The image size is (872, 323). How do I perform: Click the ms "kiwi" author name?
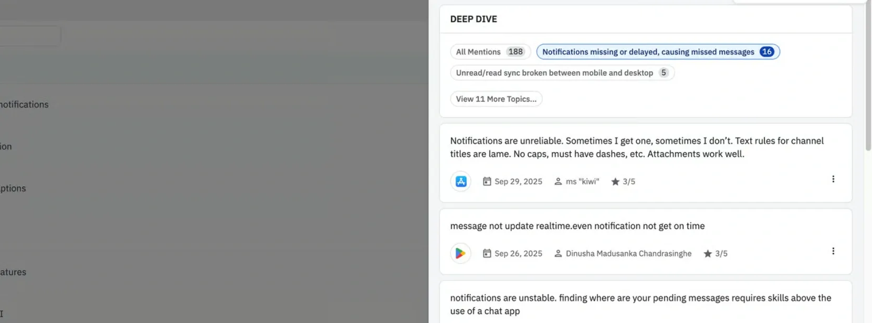click(x=582, y=181)
